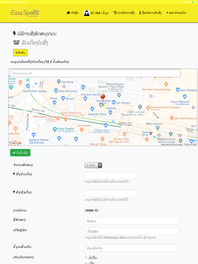The height and width of the screenshot is (264, 198).
Task: Click Burn Whale restaurant marker
Action: click(82, 130)
